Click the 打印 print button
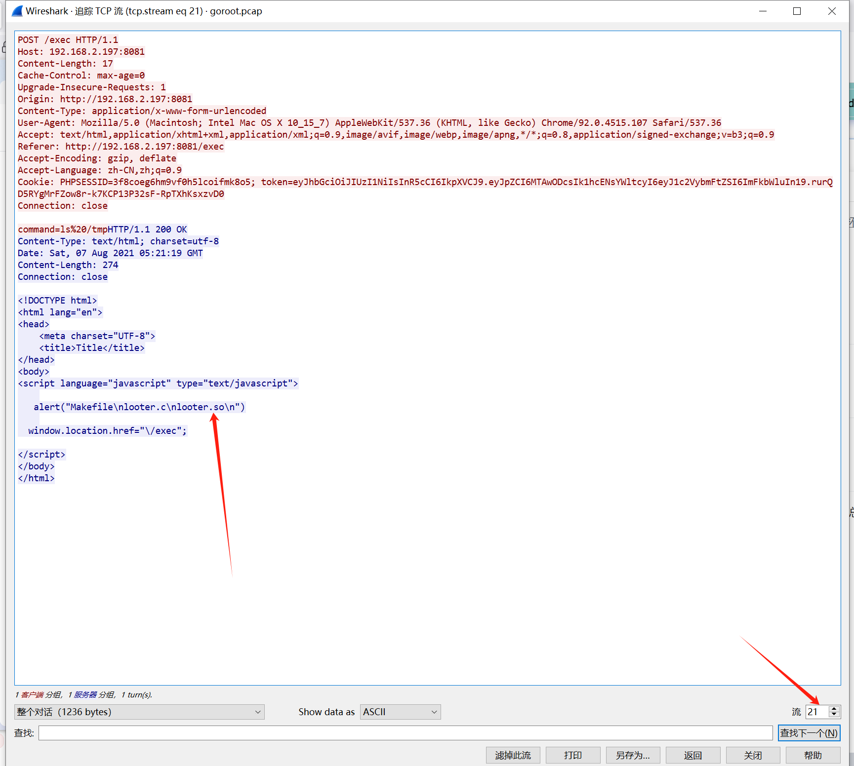Viewport: 854px width, 766px height. pos(573,755)
